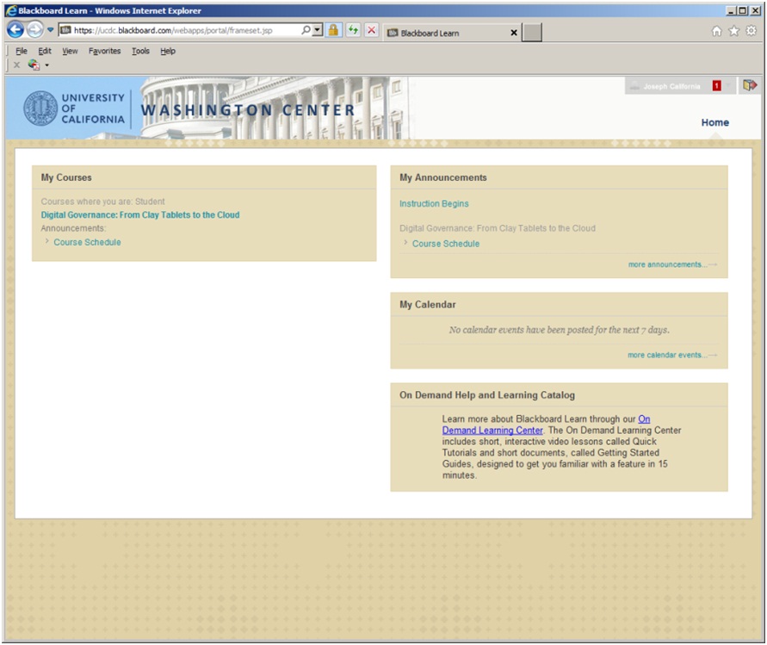The image size is (767, 645).
Task: Open the Favorites menu
Action: 105,51
